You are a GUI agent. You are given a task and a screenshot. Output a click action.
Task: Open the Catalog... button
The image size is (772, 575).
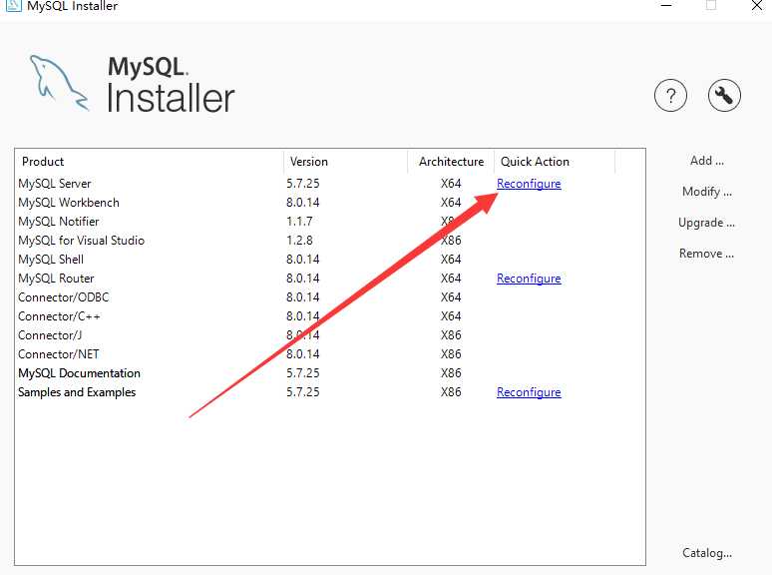pyautogui.click(x=707, y=553)
